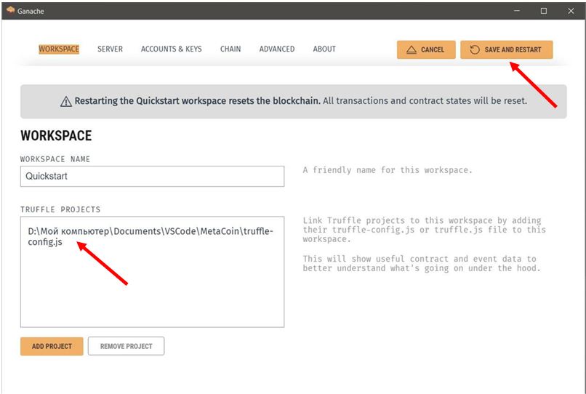Focus the Workspace Name field containing Quickstart

(152, 176)
